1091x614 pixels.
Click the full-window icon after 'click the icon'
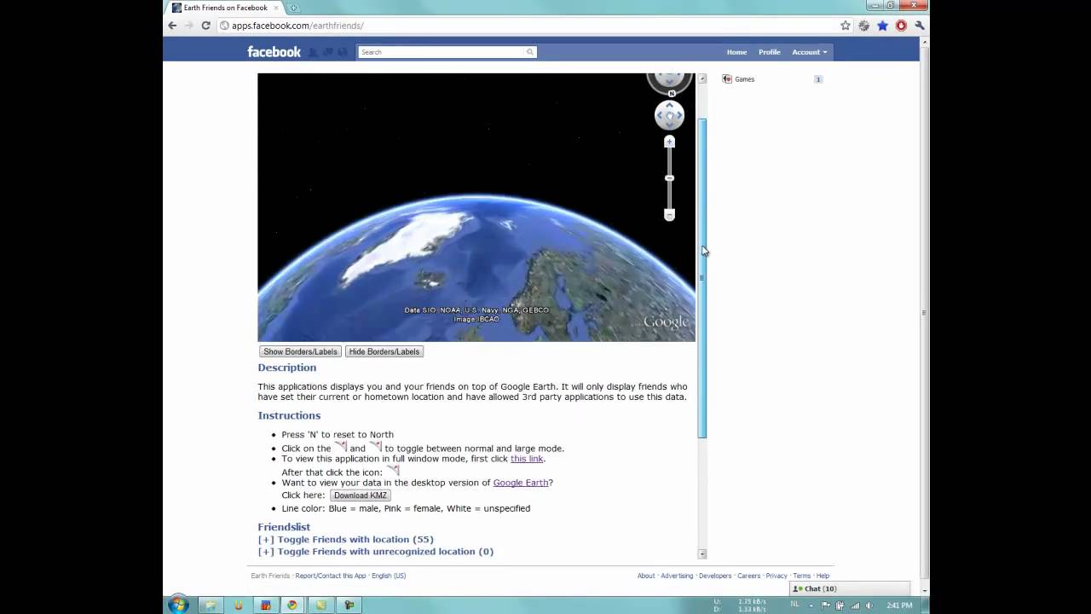click(392, 471)
